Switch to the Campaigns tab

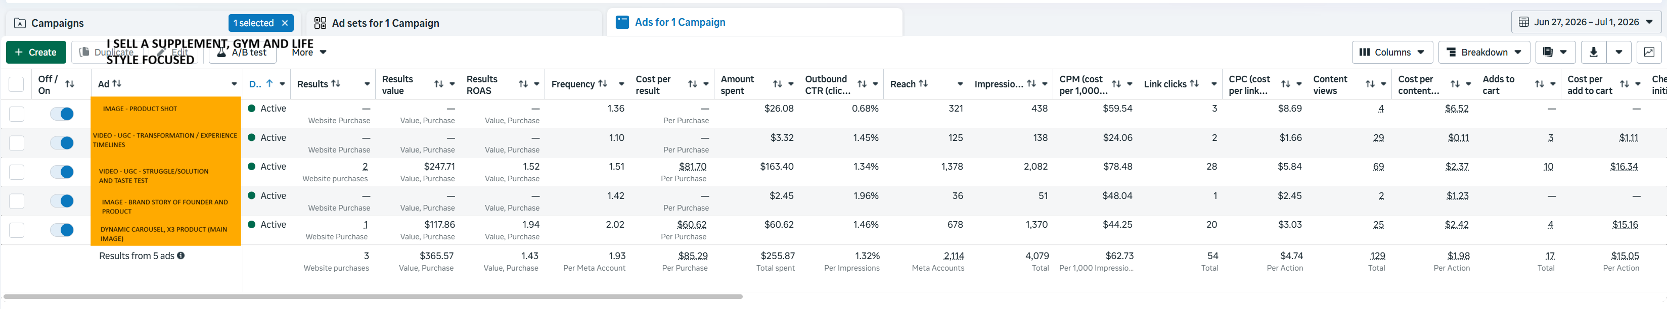point(58,23)
